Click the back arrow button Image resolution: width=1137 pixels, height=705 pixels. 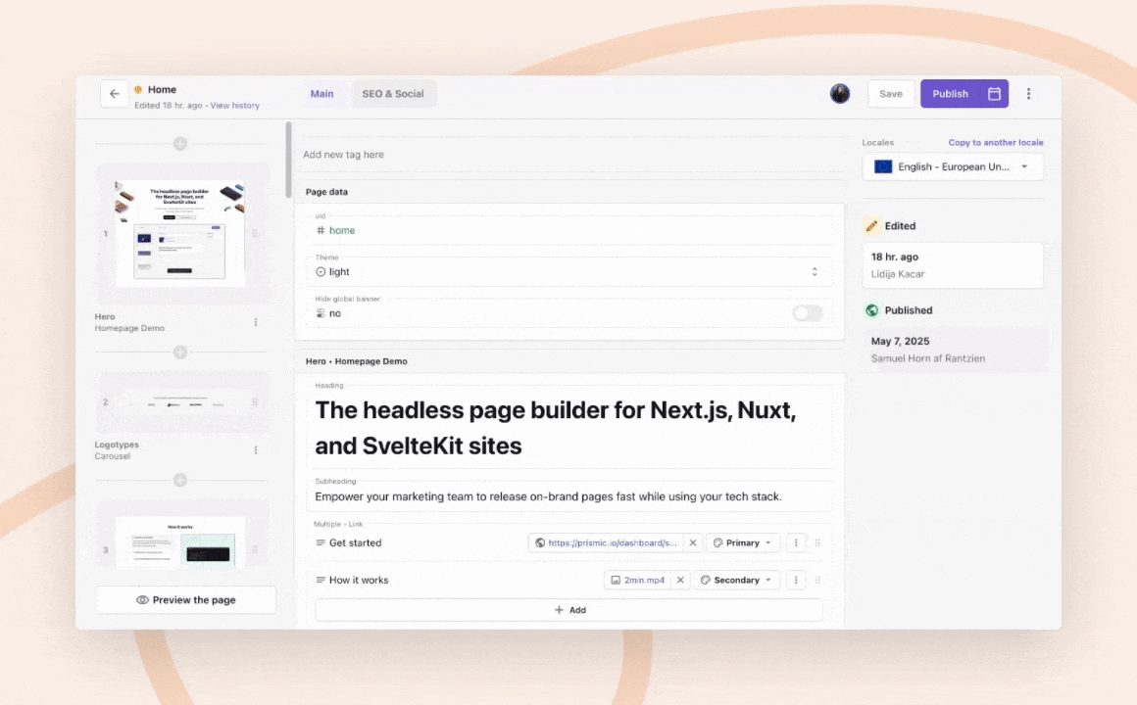point(115,94)
